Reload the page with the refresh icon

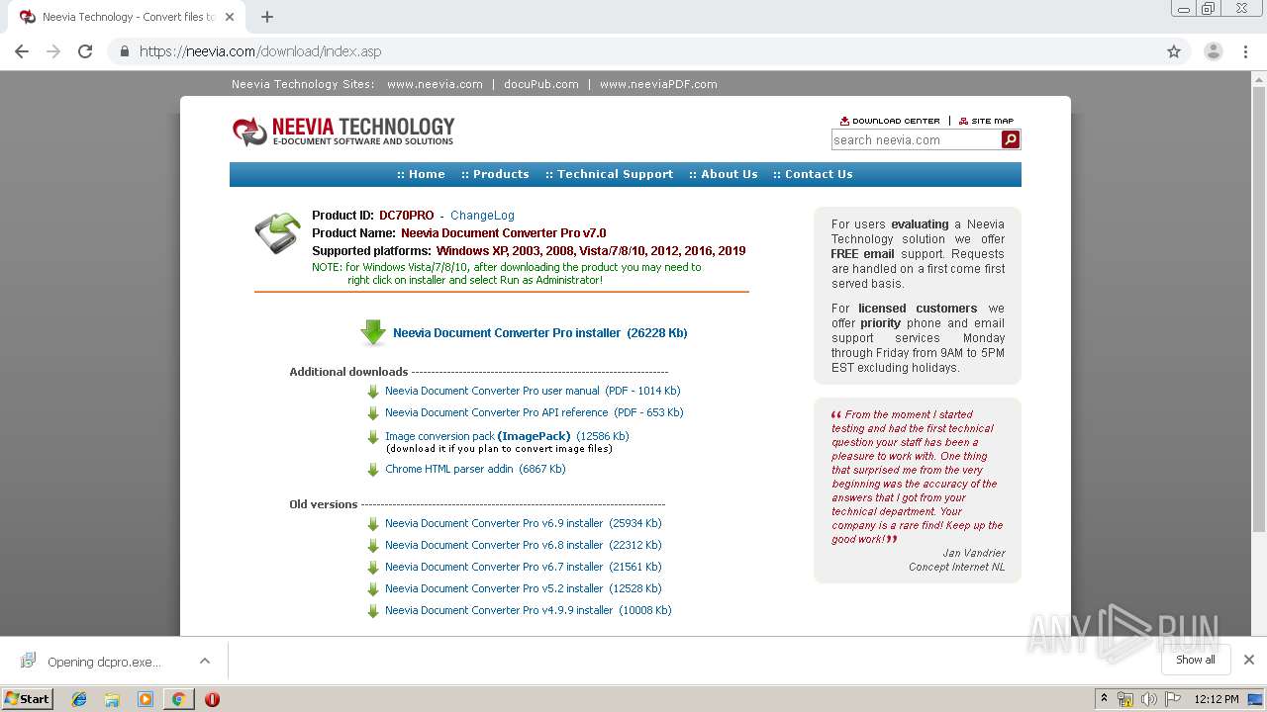coord(85,51)
